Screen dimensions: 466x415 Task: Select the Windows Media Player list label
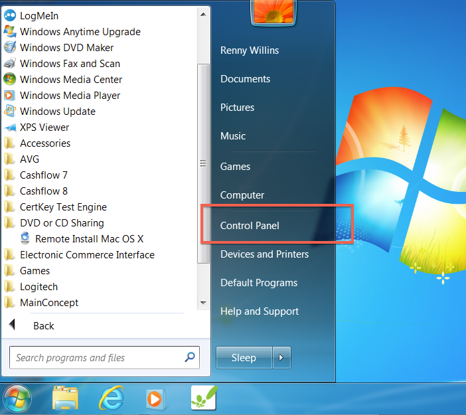[x=70, y=96]
